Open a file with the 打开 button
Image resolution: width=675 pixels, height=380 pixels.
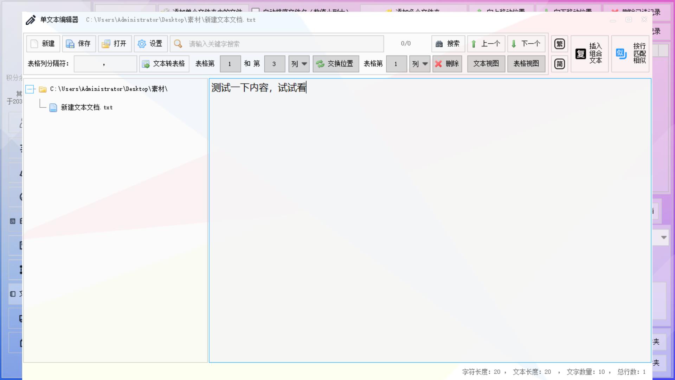pos(115,44)
